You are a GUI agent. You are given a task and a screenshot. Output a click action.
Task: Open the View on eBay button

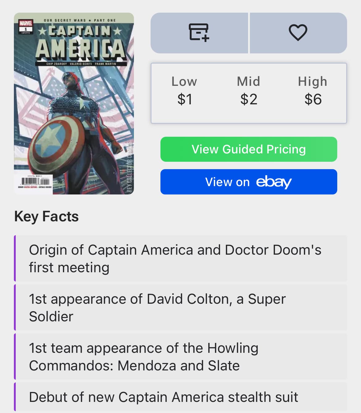(249, 182)
